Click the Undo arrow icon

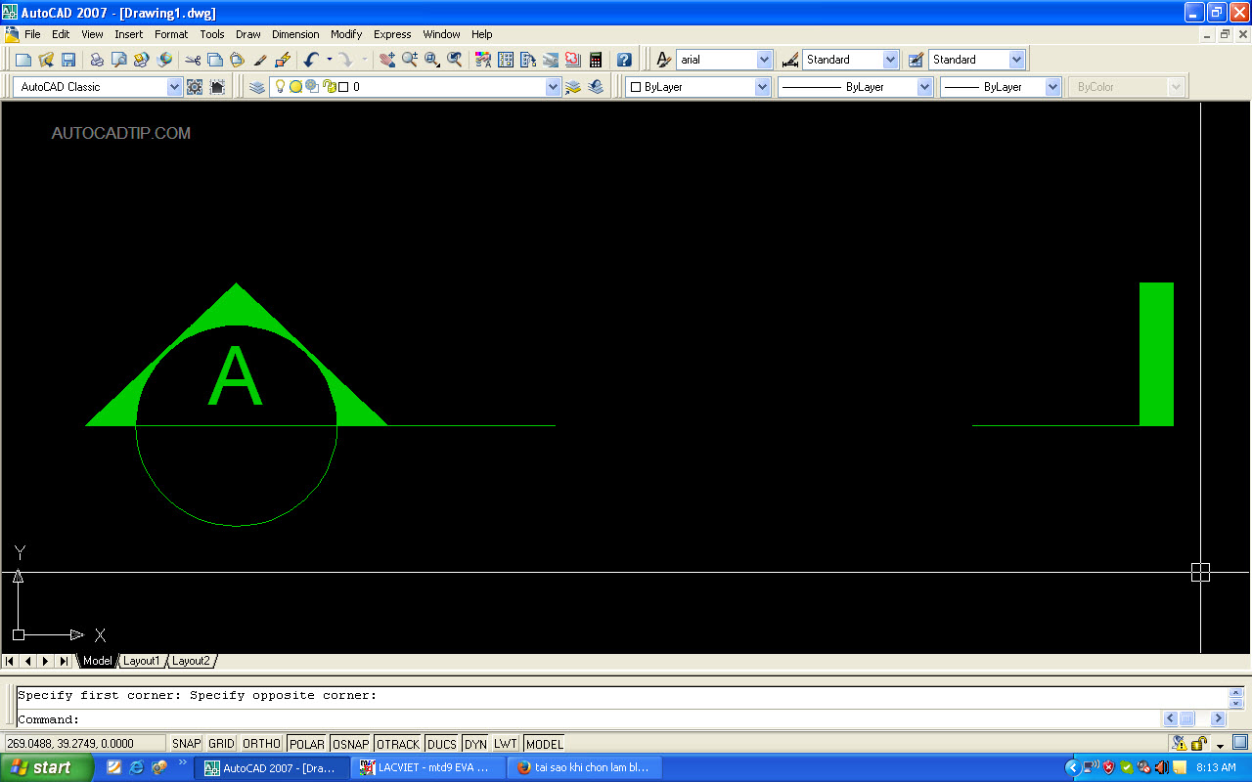click(x=311, y=60)
